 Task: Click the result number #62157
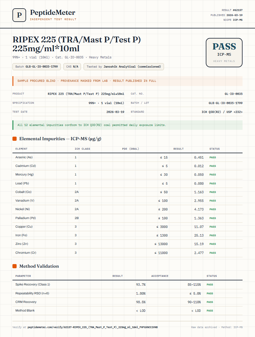[x=238, y=10]
